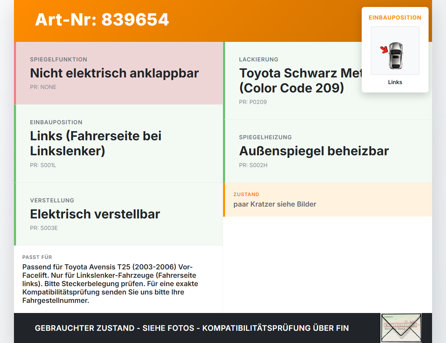This screenshot has height=343, width=446.
Task: Click 'Nicht elektrisch anklappbar' text
Action: pyautogui.click(x=114, y=73)
